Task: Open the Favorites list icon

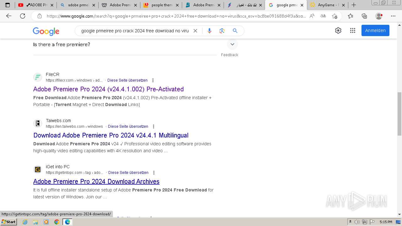Action: (x=350, y=16)
